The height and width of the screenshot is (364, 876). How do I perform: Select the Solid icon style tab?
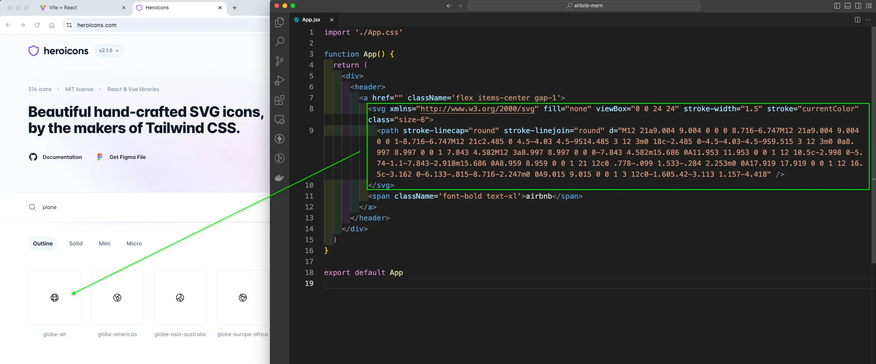point(76,243)
